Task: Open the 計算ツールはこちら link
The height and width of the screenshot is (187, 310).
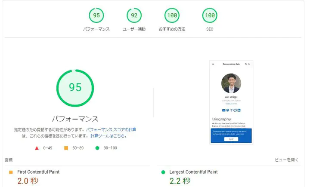Action: point(108,136)
